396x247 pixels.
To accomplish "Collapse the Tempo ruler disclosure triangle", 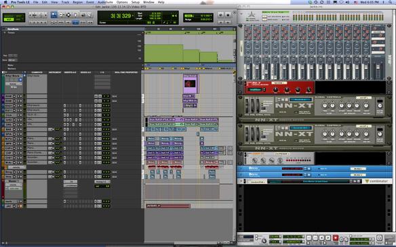I will click(x=5, y=32).
